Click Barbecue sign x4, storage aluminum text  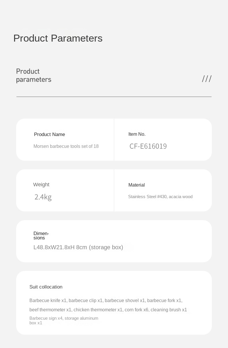click(x=64, y=318)
